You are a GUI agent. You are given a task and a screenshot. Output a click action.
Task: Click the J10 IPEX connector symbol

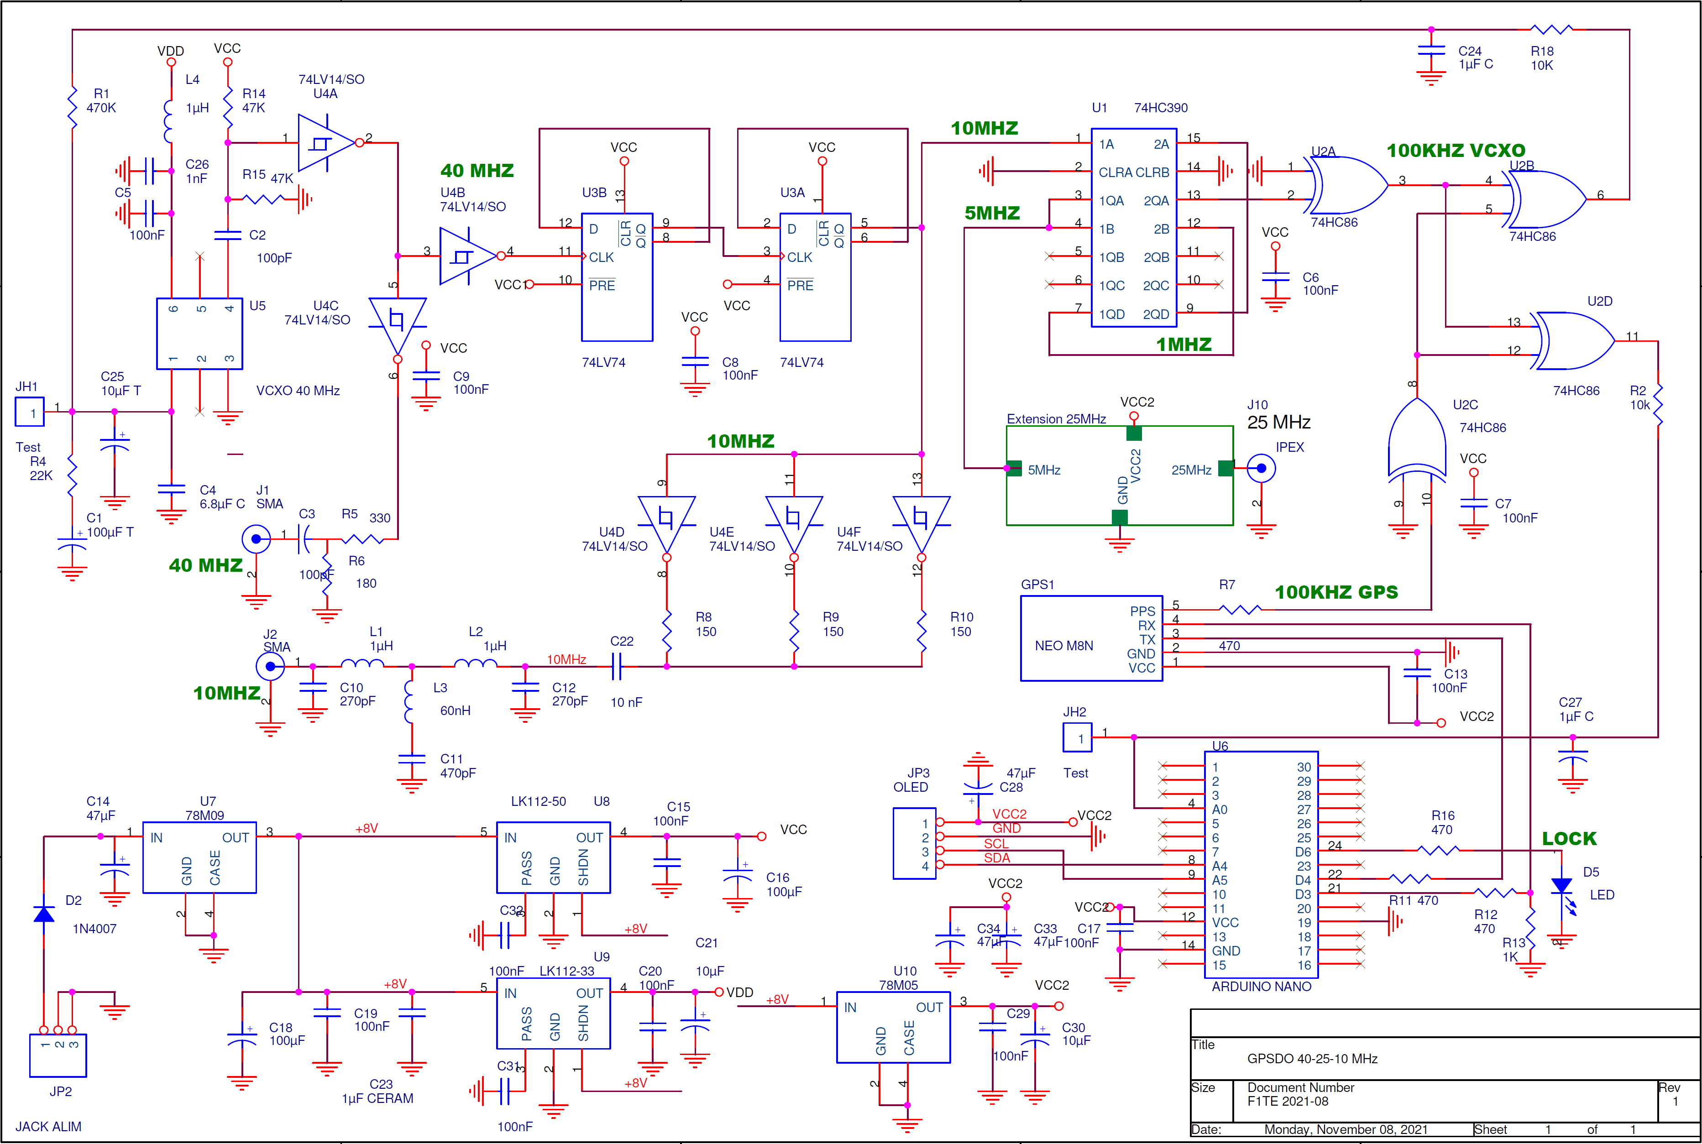point(1262,468)
